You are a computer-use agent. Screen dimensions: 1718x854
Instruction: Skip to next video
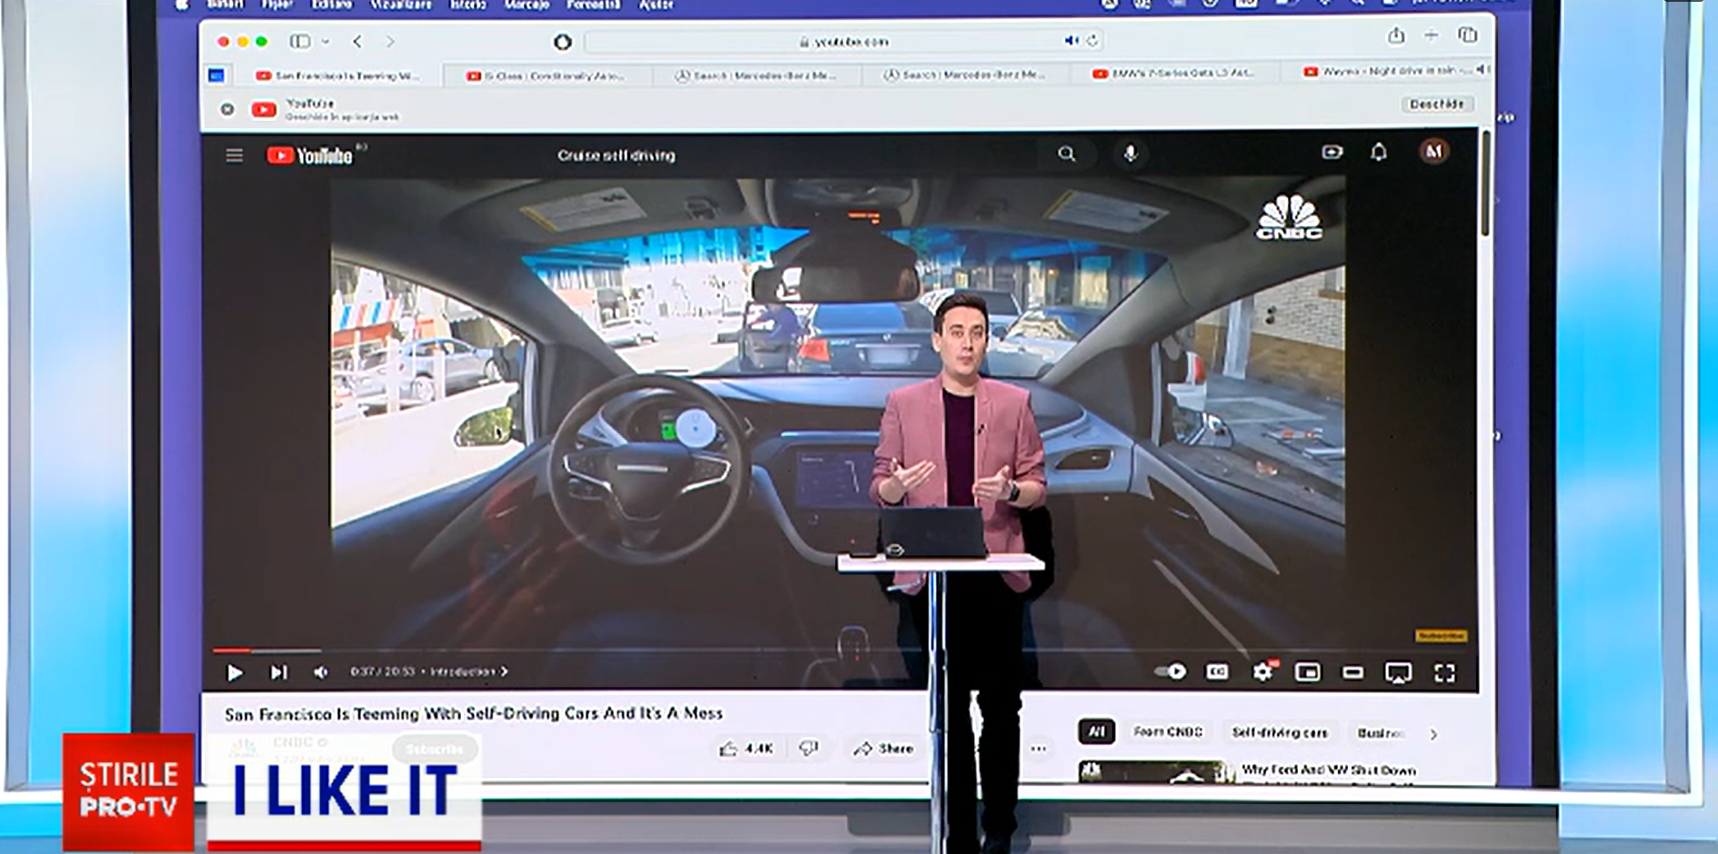tap(278, 672)
